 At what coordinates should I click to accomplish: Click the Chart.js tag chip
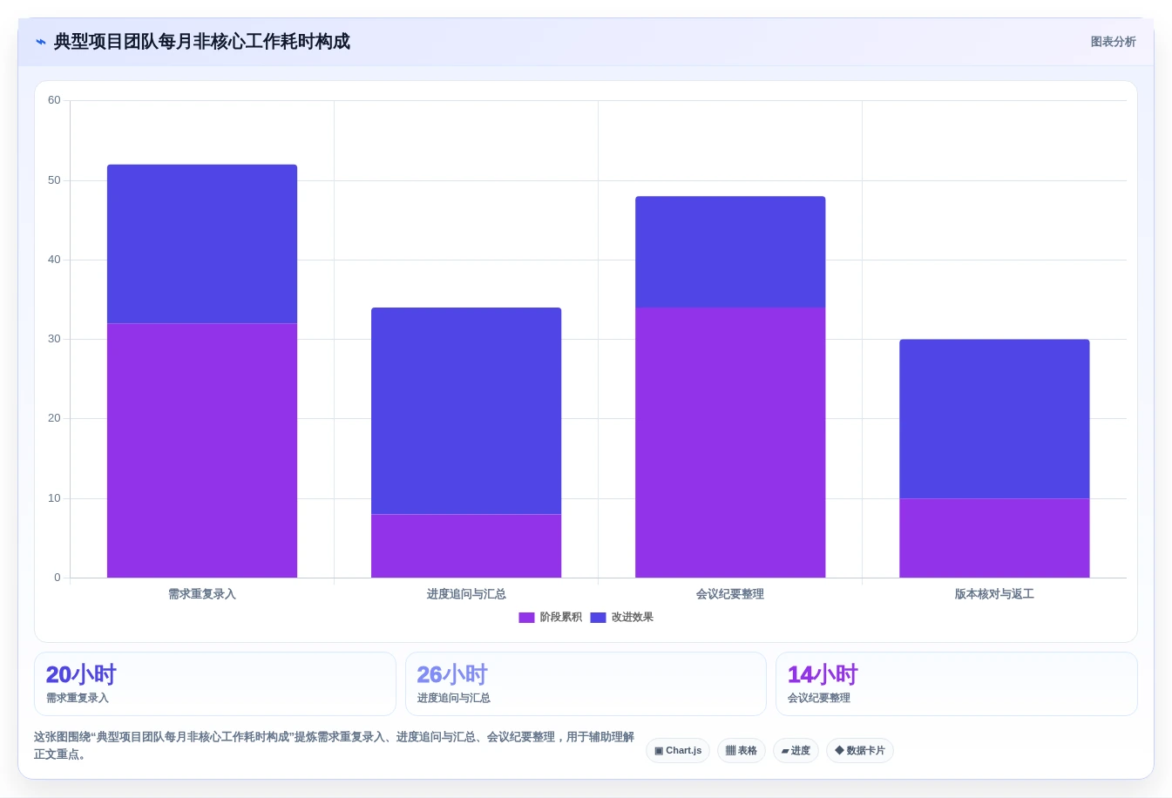point(678,750)
